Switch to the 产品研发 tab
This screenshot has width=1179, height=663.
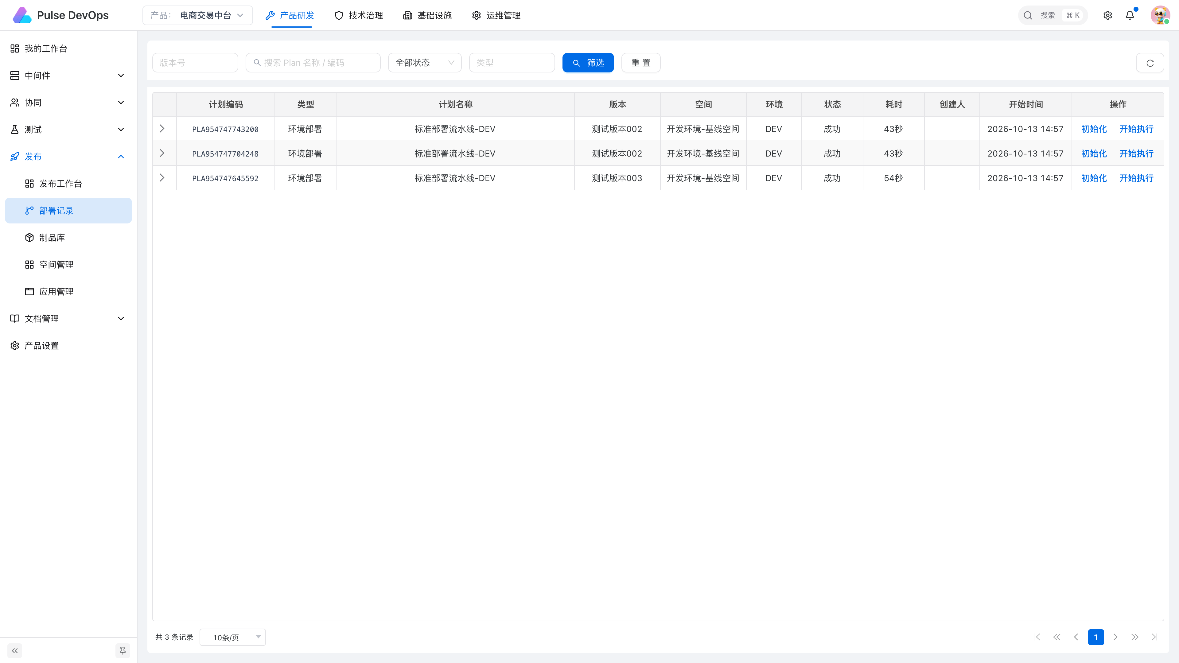click(x=290, y=16)
